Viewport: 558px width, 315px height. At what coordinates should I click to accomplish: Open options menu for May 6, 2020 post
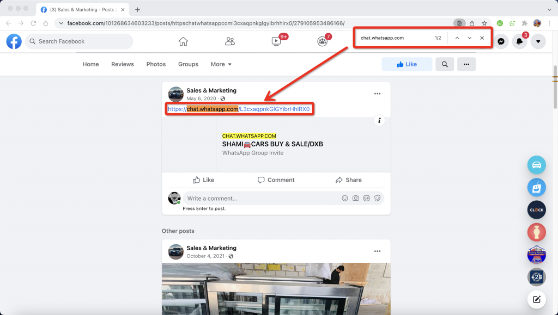[377, 94]
